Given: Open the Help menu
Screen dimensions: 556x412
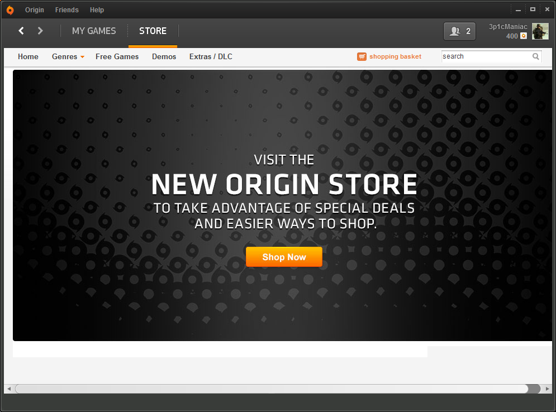Looking at the screenshot, I should click(x=97, y=10).
